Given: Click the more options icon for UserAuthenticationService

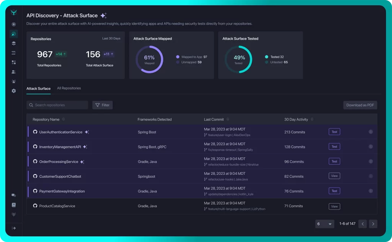Looking at the screenshot, I should [371, 132].
